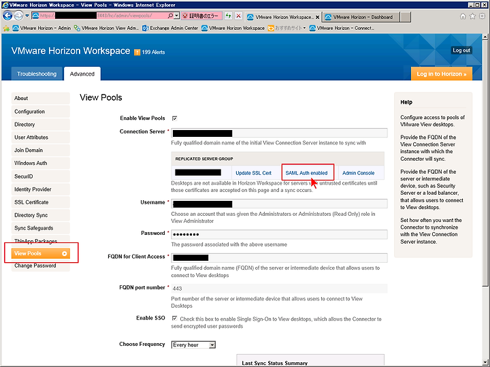Click the FQDN for Client Access field
The width and height of the screenshot is (490, 367).
pos(279,257)
